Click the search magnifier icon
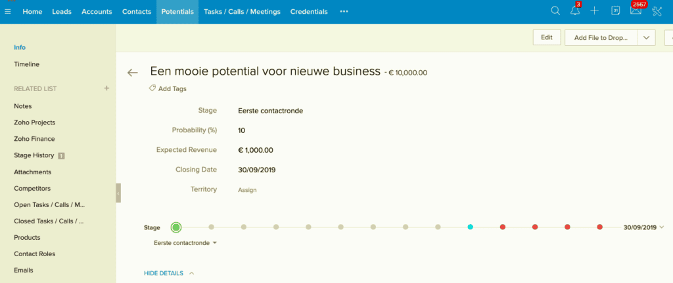Image resolution: width=673 pixels, height=283 pixels. click(555, 11)
